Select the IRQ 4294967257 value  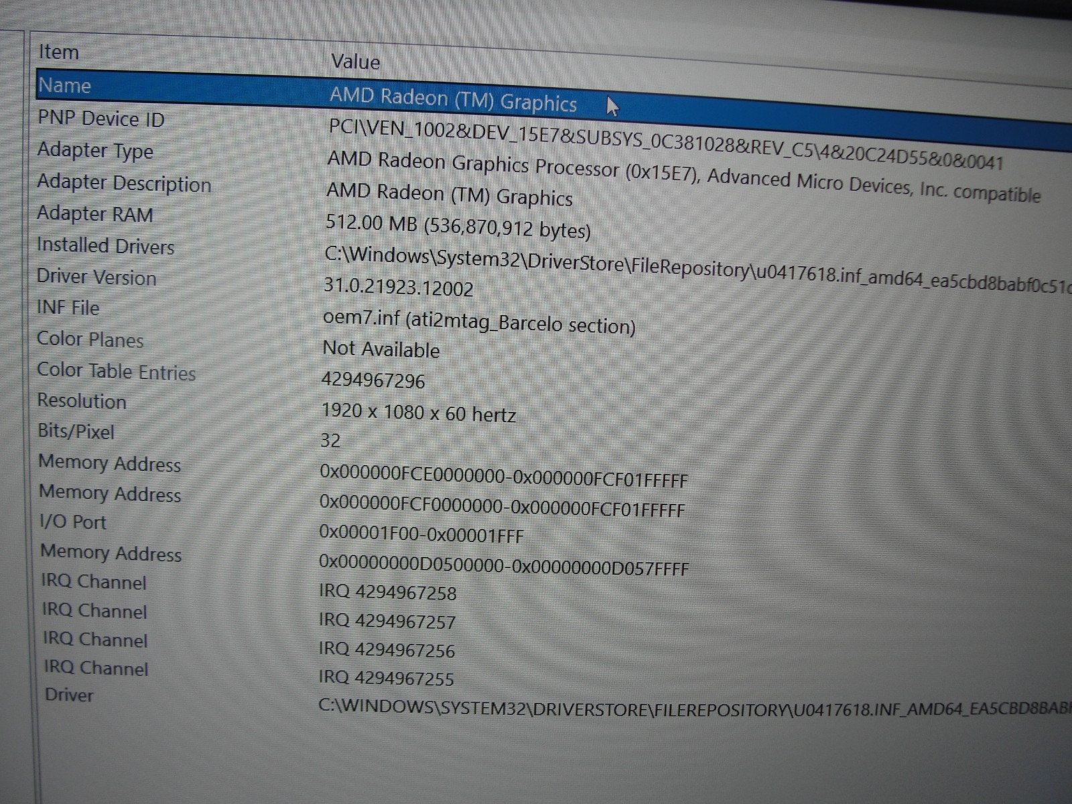pyautogui.click(x=387, y=621)
